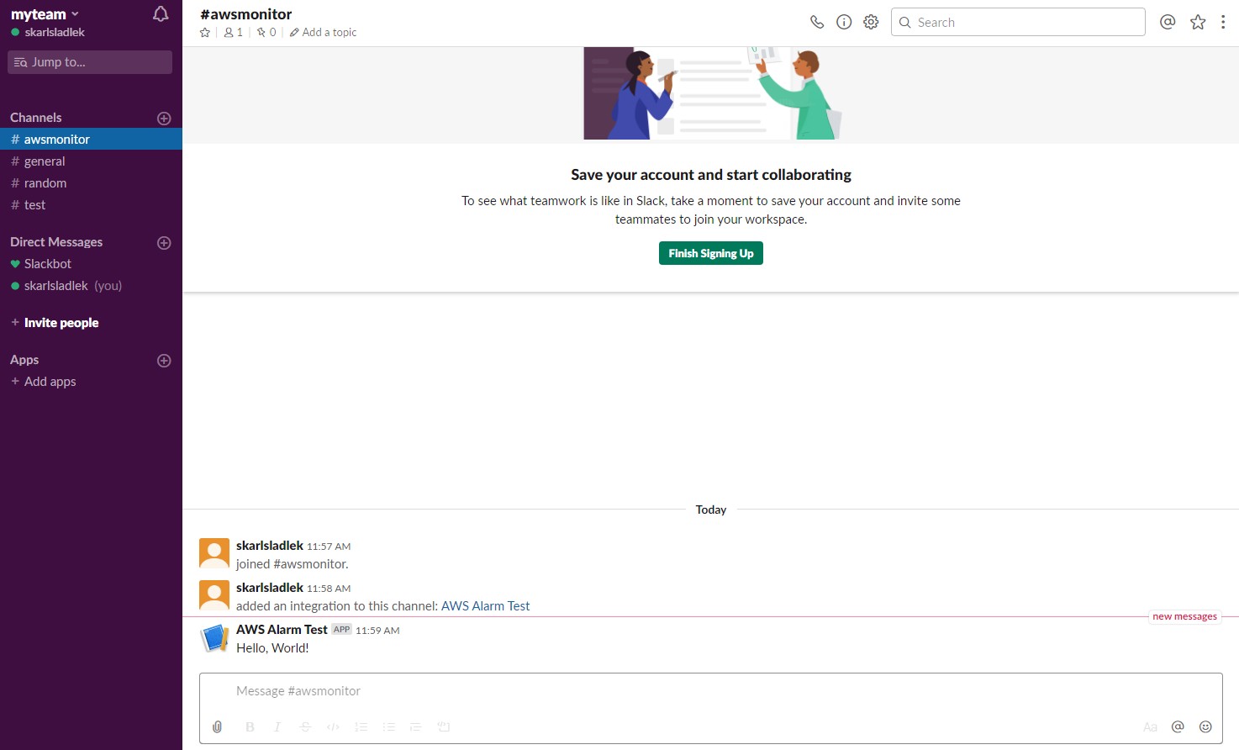Image resolution: width=1239 pixels, height=750 pixels.
Task: Start a new direct message with the plus icon
Action: 164,243
